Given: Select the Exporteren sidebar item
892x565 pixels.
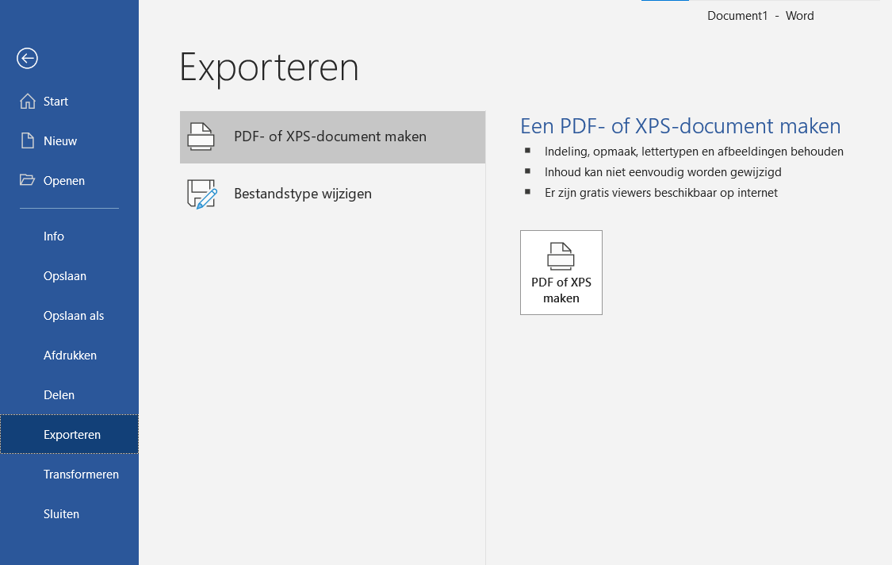Looking at the screenshot, I should click(x=70, y=435).
